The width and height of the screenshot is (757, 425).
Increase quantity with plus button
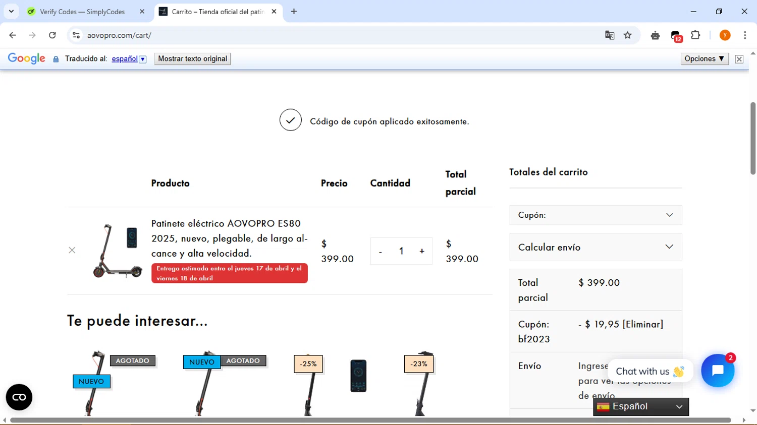click(x=422, y=251)
